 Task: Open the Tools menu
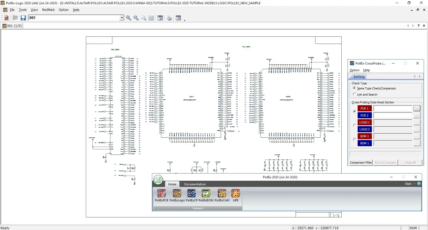point(23,10)
